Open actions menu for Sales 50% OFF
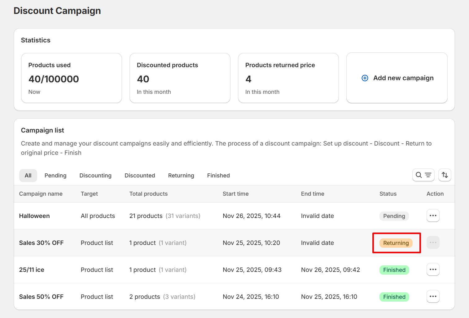 pos(433,296)
